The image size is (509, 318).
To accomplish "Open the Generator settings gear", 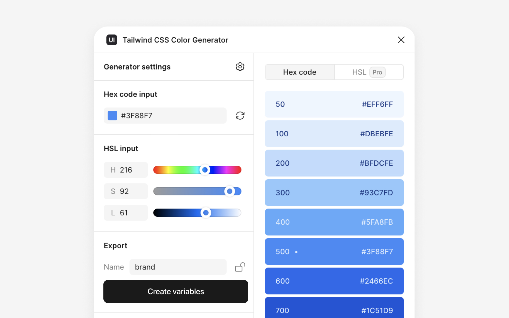I will click(240, 67).
